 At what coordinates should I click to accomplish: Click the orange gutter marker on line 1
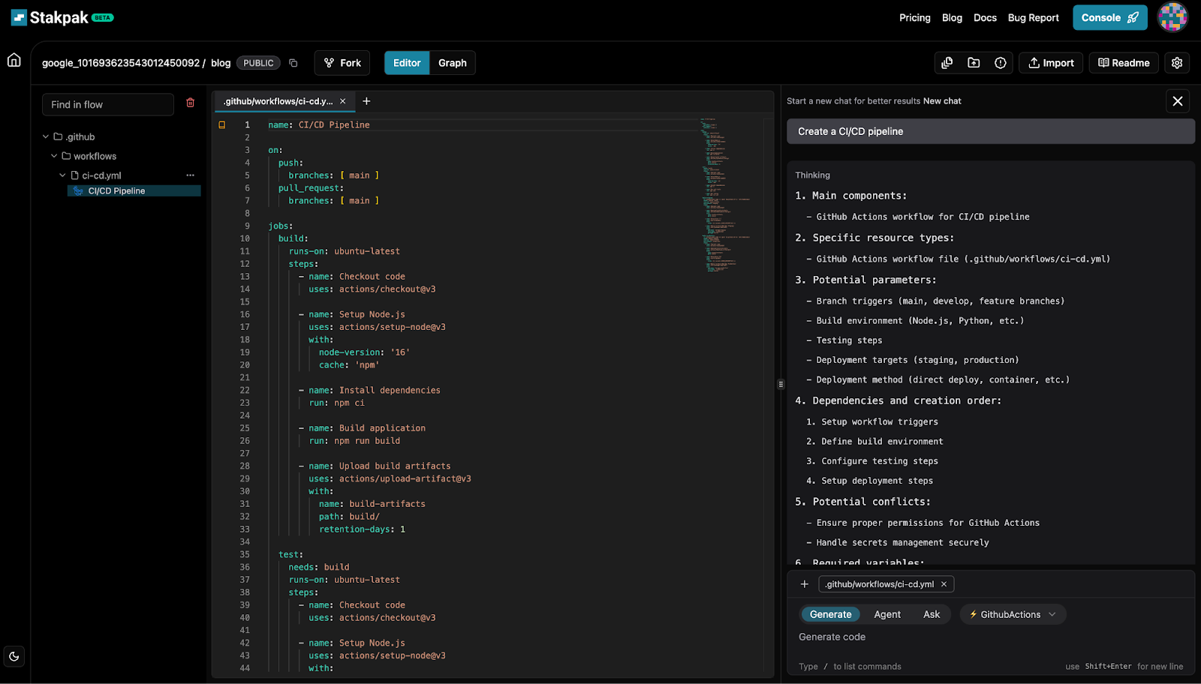(222, 125)
